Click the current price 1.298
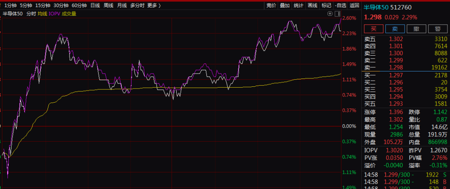This screenshot has width=450, height=189. pos(373,17)
